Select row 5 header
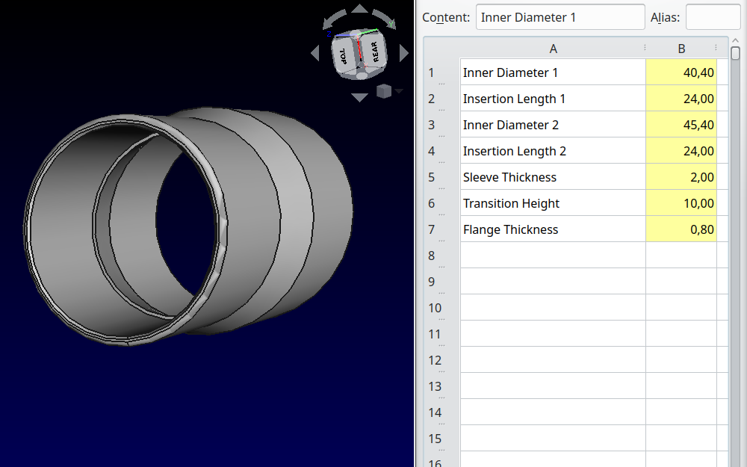Viewport: 747px width, 467px height. click(x=441, y=177)
